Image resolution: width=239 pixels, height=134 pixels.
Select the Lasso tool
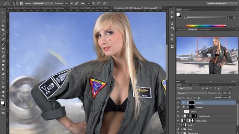click(x=3, y=22)
